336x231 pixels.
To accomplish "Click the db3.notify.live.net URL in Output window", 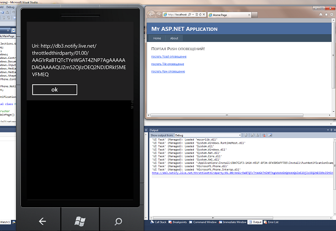I will [242, 173].
